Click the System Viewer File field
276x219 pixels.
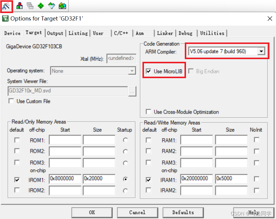click(68, 91)
